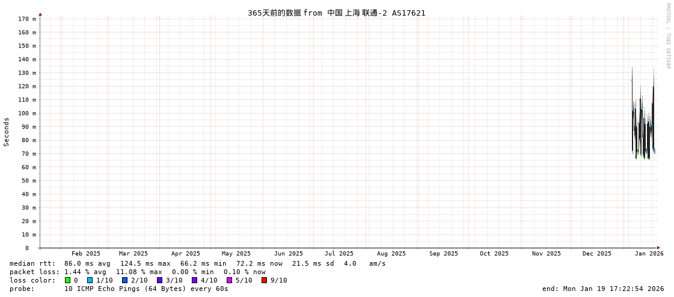Click the arrow at the x-axis end
Viewport: 674px width, 297px height.
click(658, 248)
